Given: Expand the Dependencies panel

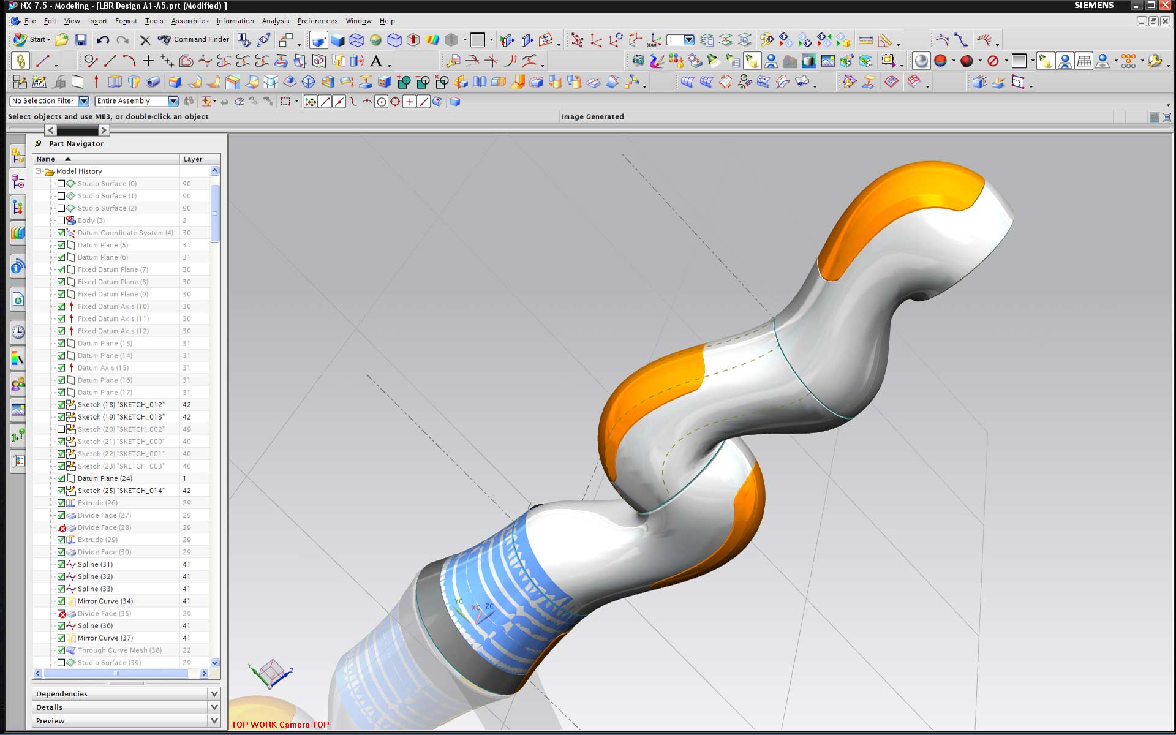Looking at the screenshot, I should [x=214, y=693].
